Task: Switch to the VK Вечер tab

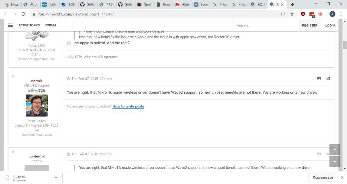Action: (x=201, y=4)
